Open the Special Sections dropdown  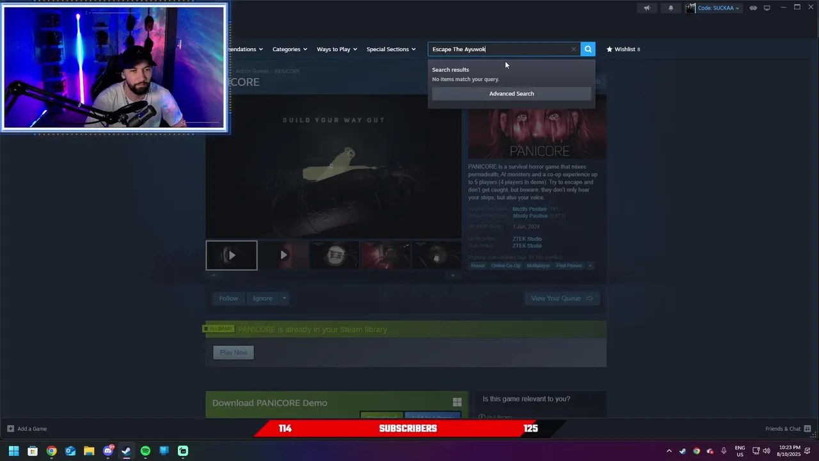(391, 49)
